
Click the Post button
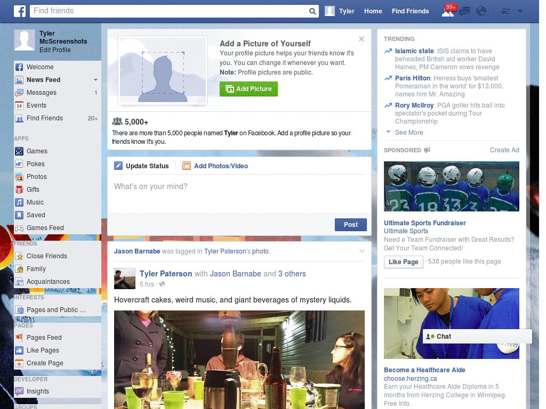click(351, 225)
